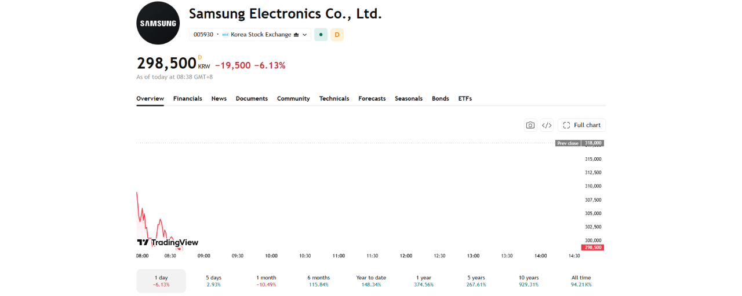
Task: Click the red 298,500 current price label
Action: click(592, 247)
